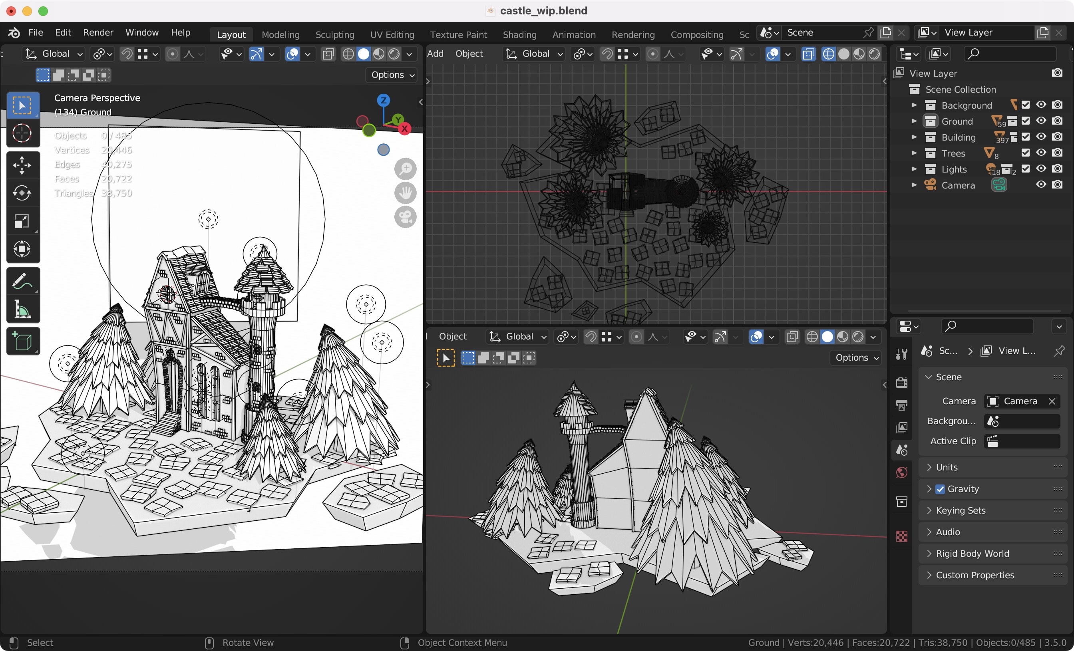
Task: Uncheck the Trees collection checkbox
Action: (x=1026, y=153)
